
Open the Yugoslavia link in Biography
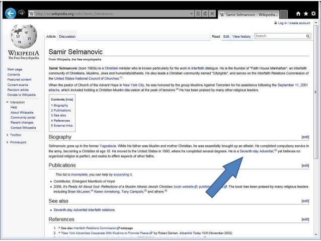(x=108, y=146)
